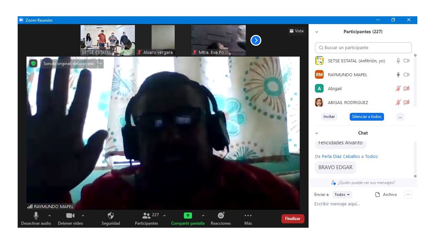The height and width of the screenshot is (244, 435).
Task: Open participants more options ellipsis button
Action: 400,117
